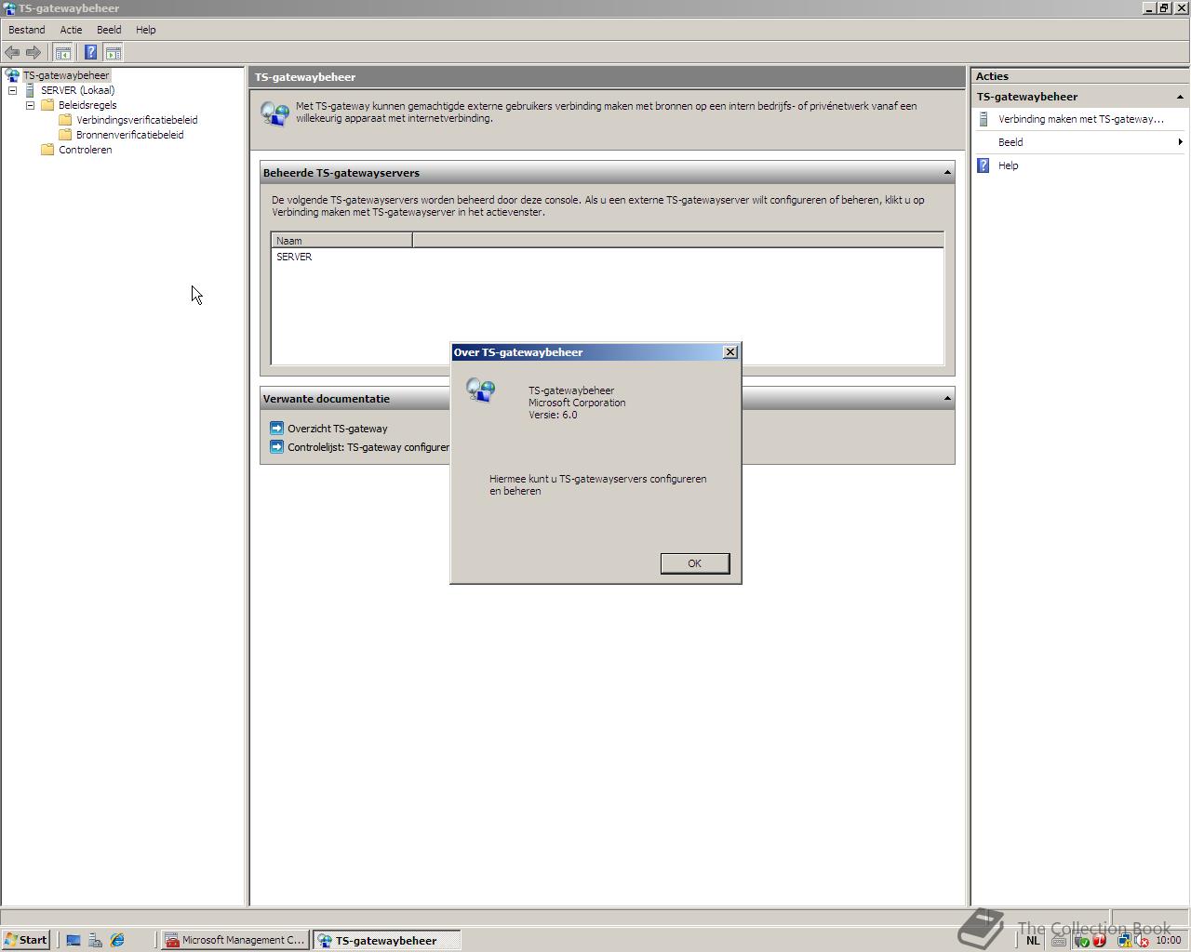The image size is (1191, 952).
Task: Collapse the Beheerde TS-gatewayservers section
Action: (947, 173)
